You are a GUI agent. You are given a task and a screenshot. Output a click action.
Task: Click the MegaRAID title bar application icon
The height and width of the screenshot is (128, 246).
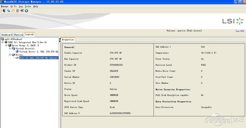[2, 2]
